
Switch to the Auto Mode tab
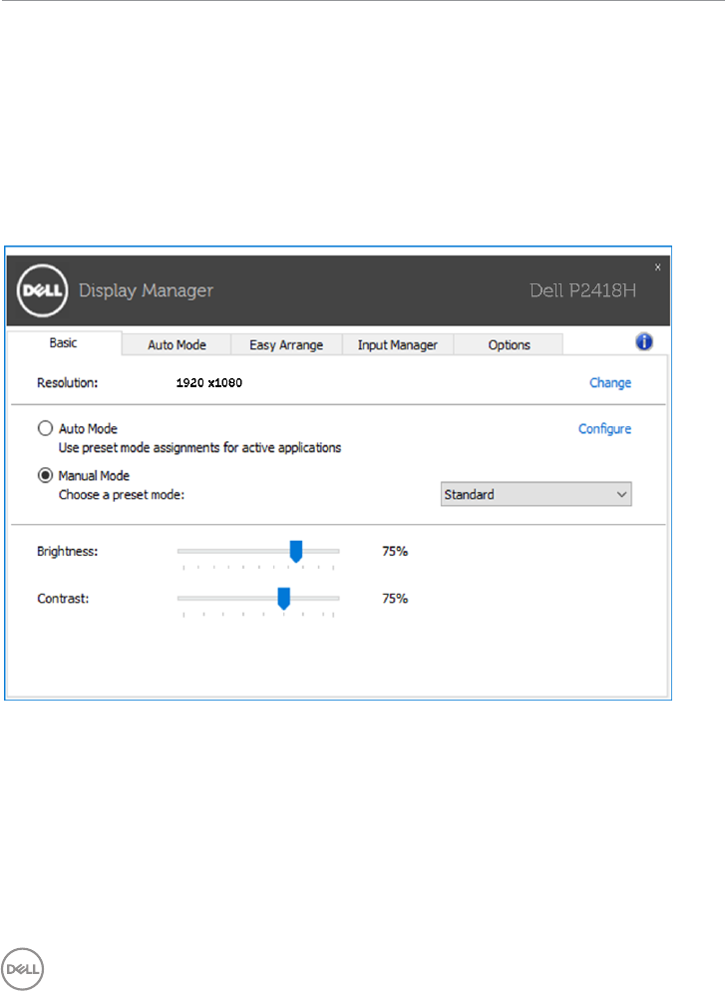click(x=177, y=345)
